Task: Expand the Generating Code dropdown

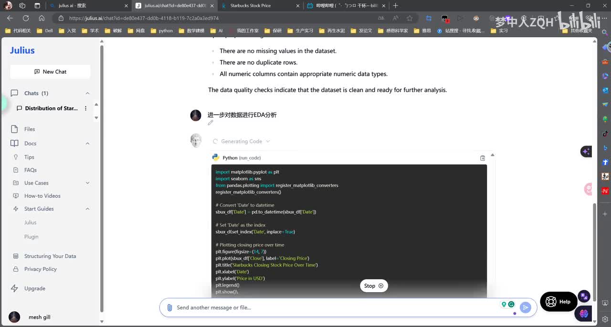Action: click(268, 141)
